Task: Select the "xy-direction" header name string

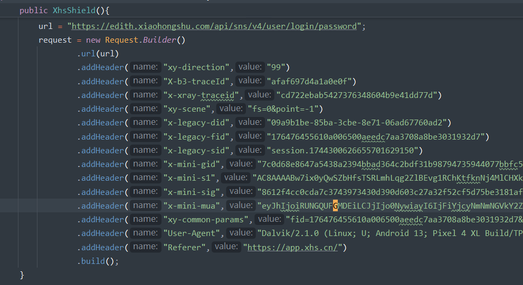Action: point(196,67)
